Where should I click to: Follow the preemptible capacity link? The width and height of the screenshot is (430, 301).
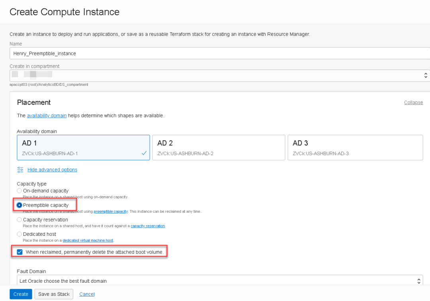[111, 212]
